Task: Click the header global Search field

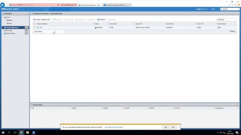Action: point(230,9)
